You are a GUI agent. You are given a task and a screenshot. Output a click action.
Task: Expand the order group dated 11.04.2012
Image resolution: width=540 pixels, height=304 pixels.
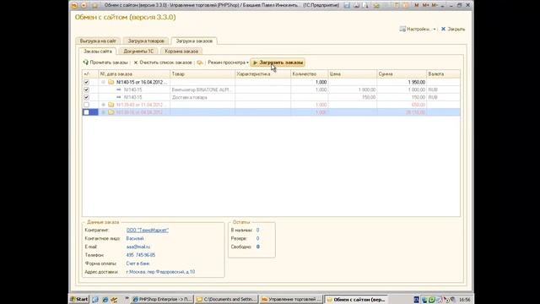(x=103, y=105)
